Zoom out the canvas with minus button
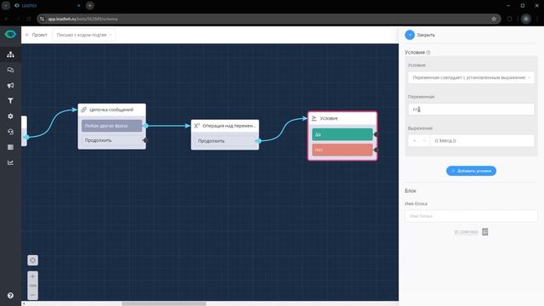Viewport: 544px width, 306px height. 32,295
